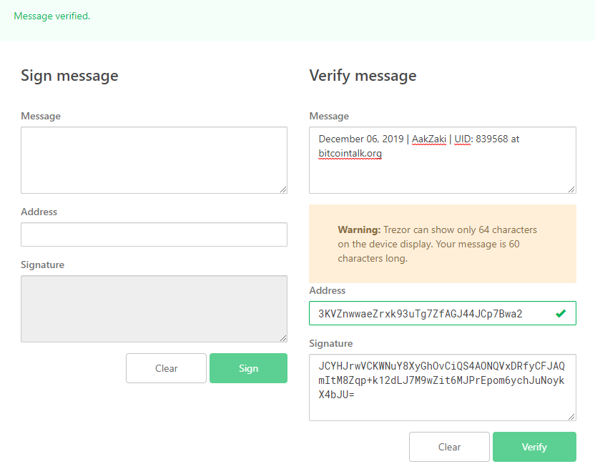Viewport: 595px width, 474px height.
Task: Click the Verify Address field containing 3KVZnwwaeZrxk
Action: pos(443,313)
